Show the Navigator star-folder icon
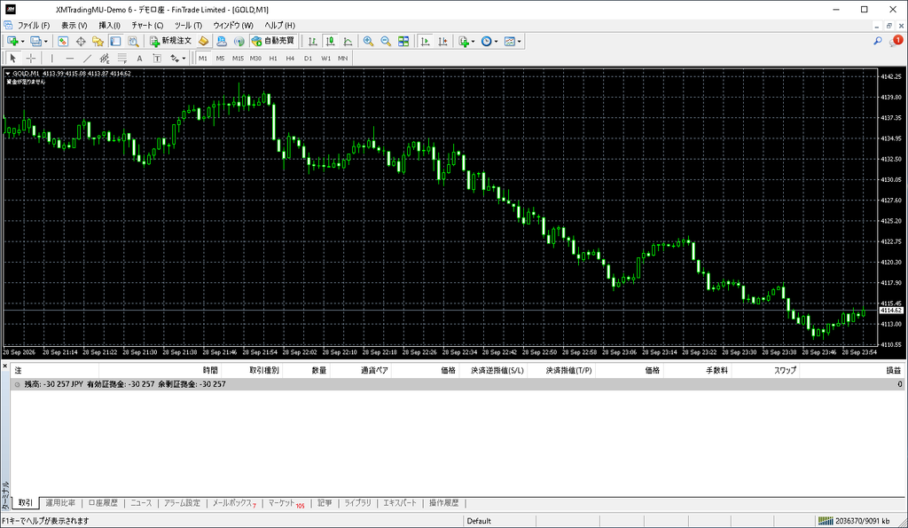 (98, 41)
